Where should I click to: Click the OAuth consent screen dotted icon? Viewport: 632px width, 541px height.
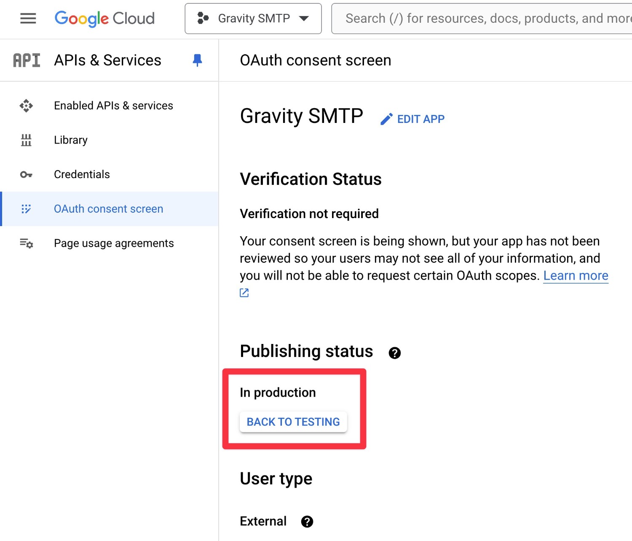26,209
